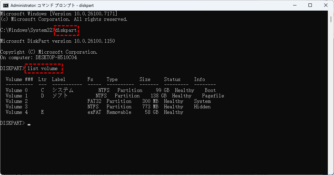This screenshot has width=334, height=175.
Task: Click the FAT32 file system entry
Action: [94, 101]
